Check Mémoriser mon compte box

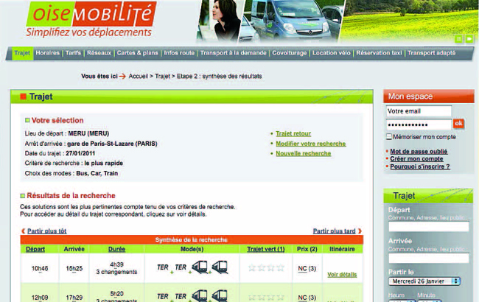click(x=390, y=136)
